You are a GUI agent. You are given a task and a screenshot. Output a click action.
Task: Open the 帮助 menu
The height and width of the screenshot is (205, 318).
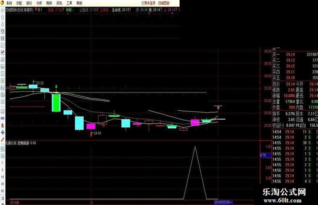click(79, 3)
